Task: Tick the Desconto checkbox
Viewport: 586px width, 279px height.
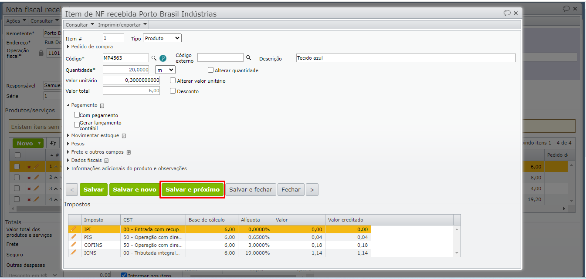Action: point(173,91)
